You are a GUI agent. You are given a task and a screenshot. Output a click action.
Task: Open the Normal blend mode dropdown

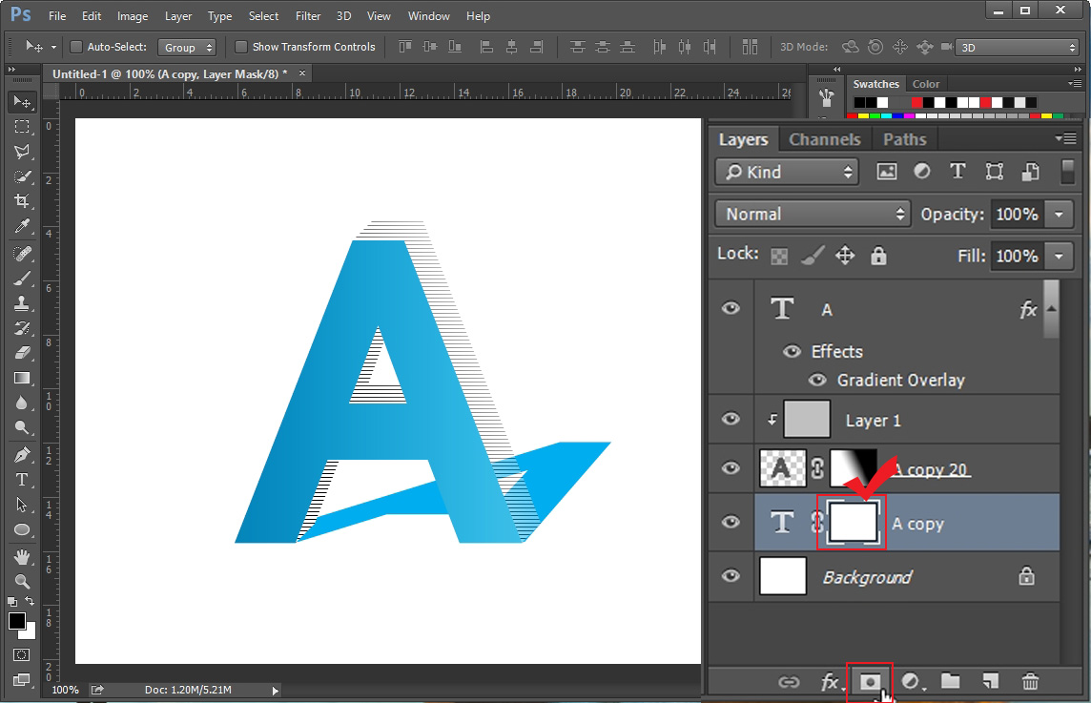pos(812,214)
